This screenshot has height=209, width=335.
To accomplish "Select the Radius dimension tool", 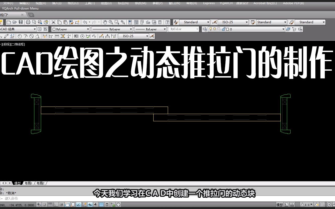I will pos(20,36).
